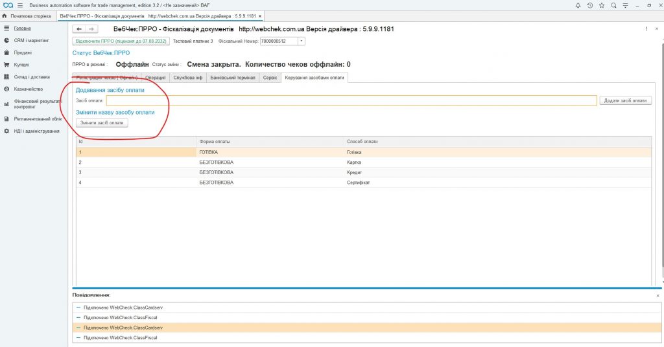Viewport: 664px width, 347px height.
Task: Open Склад і доставка section
Action: click(x=32, y=77)
